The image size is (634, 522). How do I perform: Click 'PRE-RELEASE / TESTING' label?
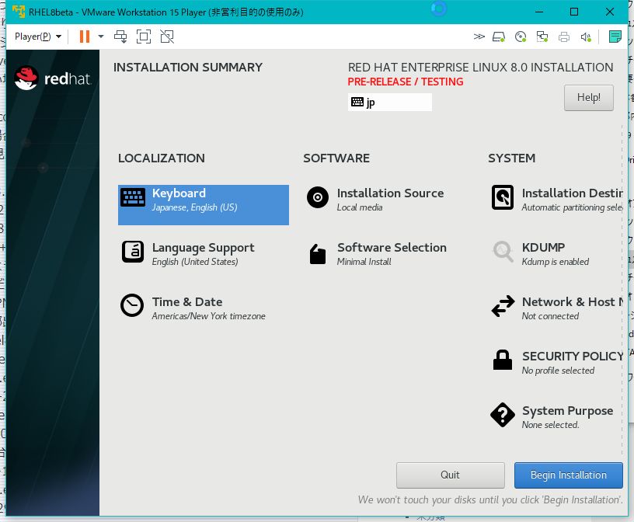click(x=406, y=82)
